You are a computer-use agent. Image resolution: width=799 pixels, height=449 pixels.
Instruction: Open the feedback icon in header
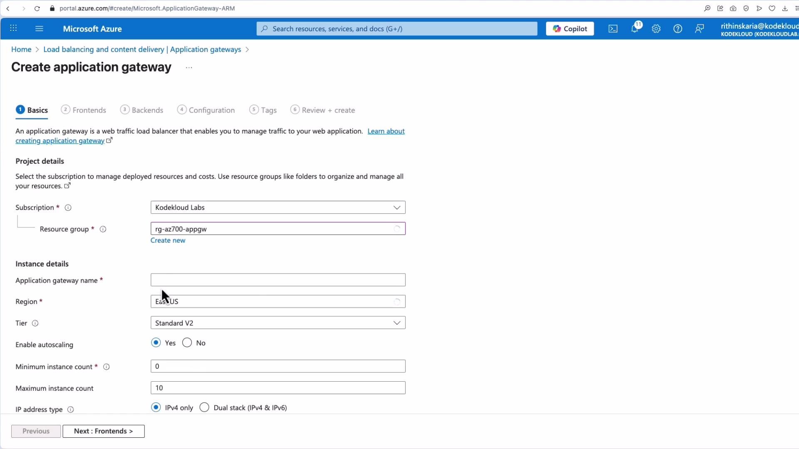pyautogui.click(x=700, y=29)
